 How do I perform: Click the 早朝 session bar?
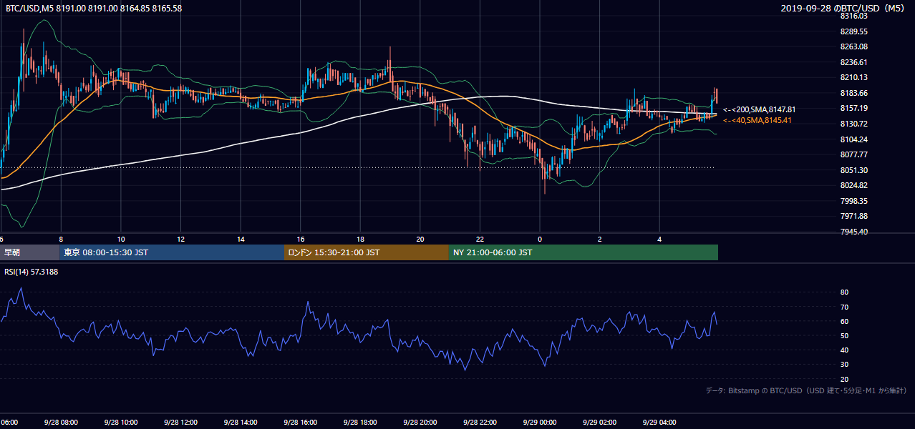29,252
